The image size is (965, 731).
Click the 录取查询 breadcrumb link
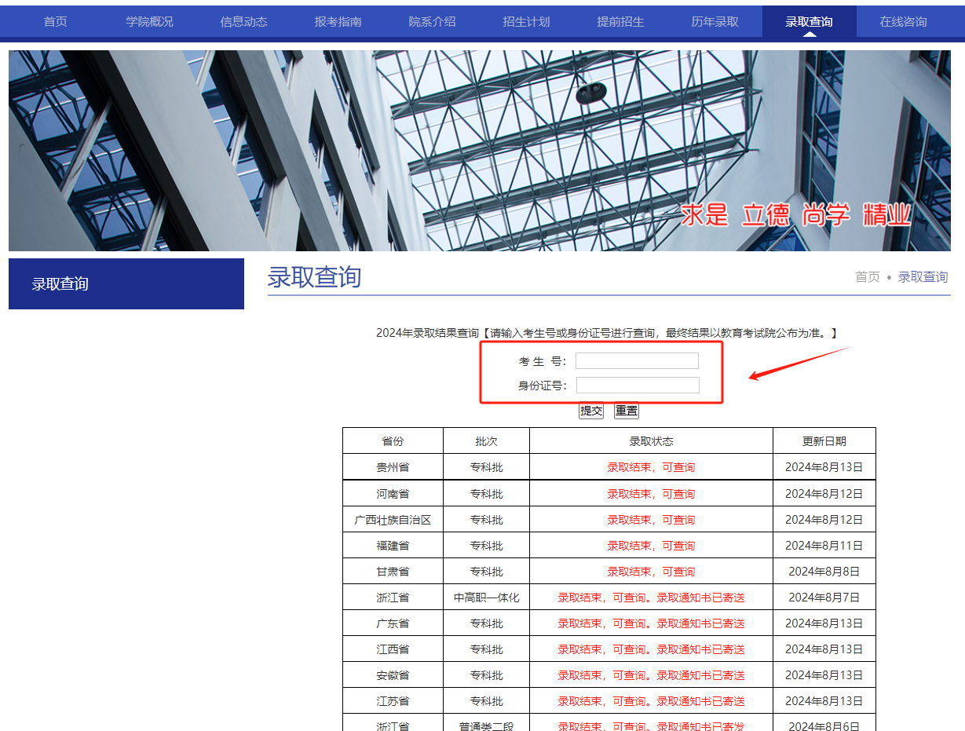pyautogui.click(x=923, y=277)
